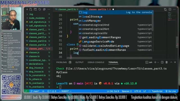Kill terminal with the trash icon

166,62
